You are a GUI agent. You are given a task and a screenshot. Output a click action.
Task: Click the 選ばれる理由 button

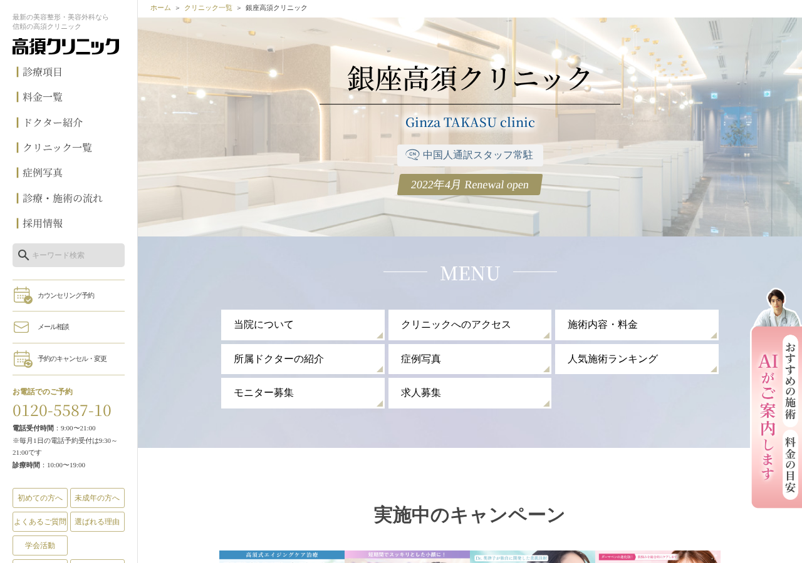coord(97,522)
